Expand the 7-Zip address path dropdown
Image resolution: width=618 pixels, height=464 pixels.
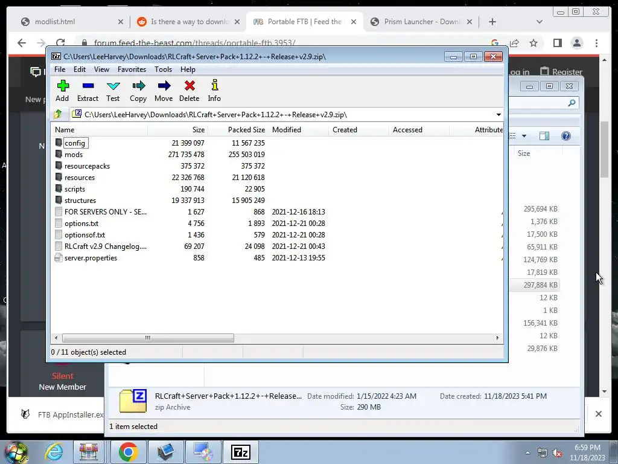click(x=499, y=114)
